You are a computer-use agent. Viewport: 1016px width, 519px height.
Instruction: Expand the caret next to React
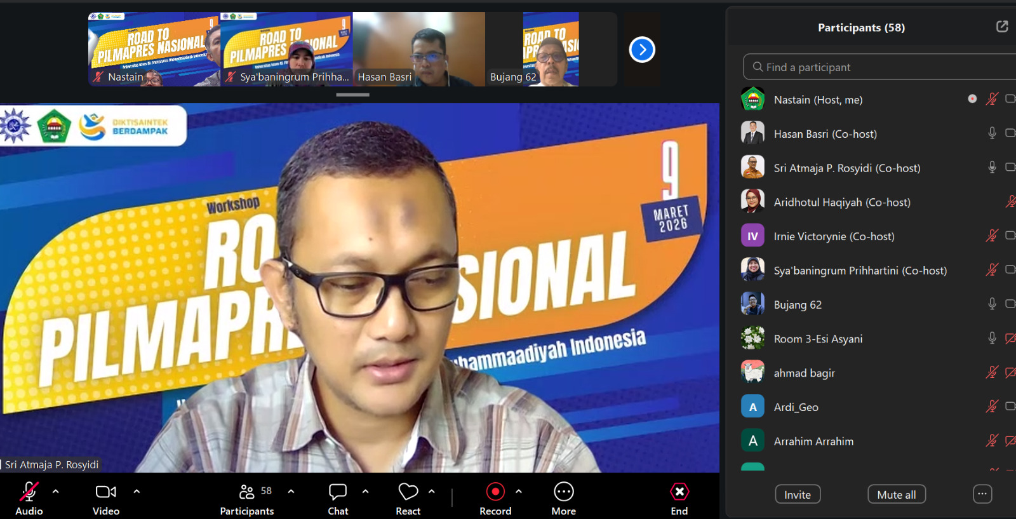point(432,491)
